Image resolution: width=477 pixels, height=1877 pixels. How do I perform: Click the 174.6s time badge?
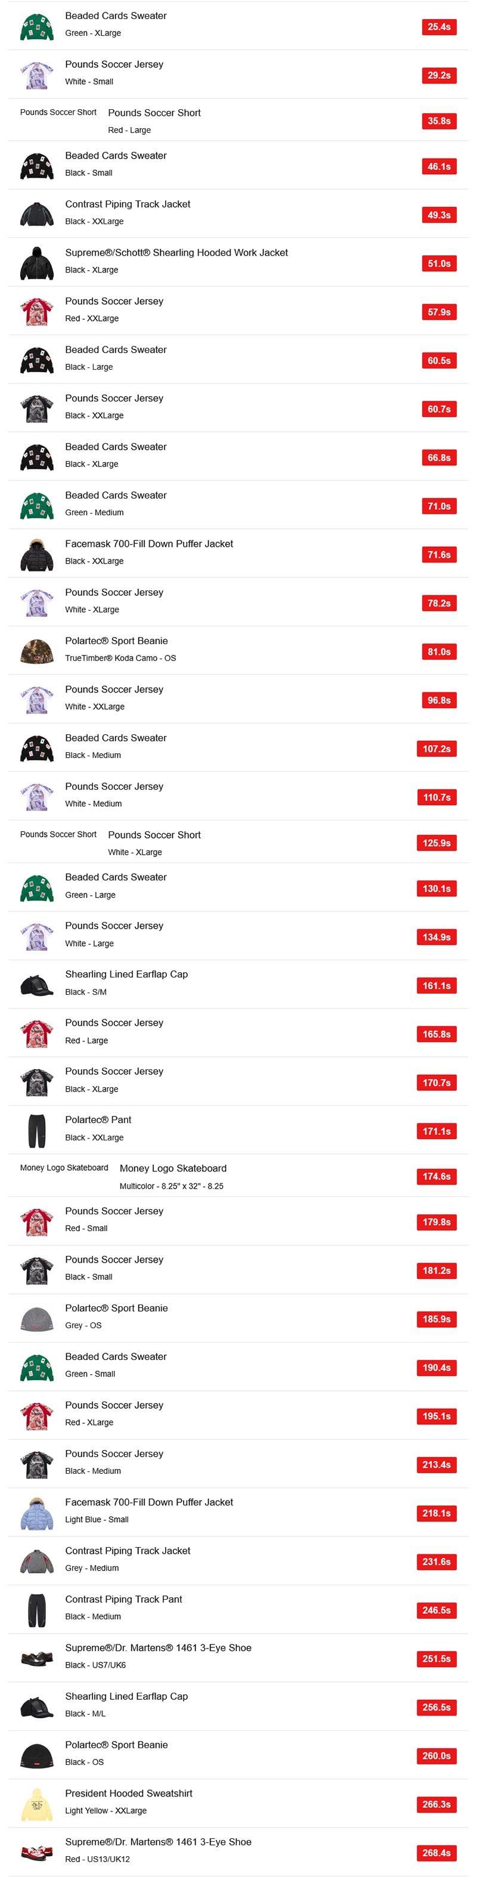(436, 1177)
